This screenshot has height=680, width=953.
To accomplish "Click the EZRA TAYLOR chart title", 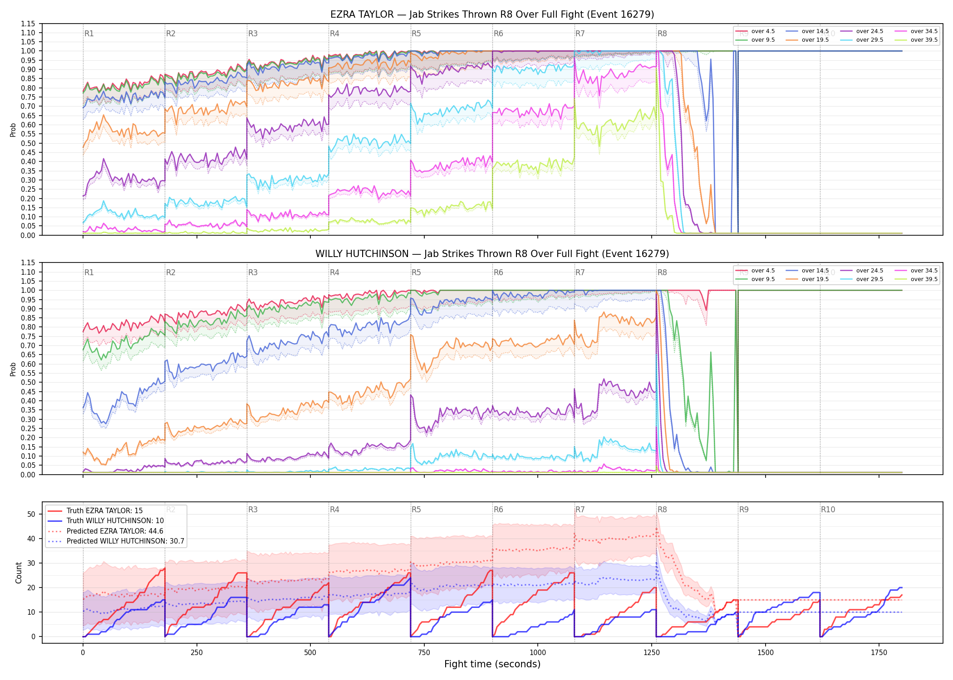I will point(492,15).
